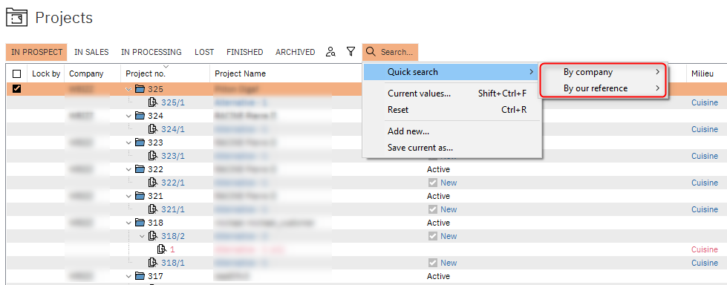
Task: Collapse project 322 with its chevron
Action: [x=128, y=169]
